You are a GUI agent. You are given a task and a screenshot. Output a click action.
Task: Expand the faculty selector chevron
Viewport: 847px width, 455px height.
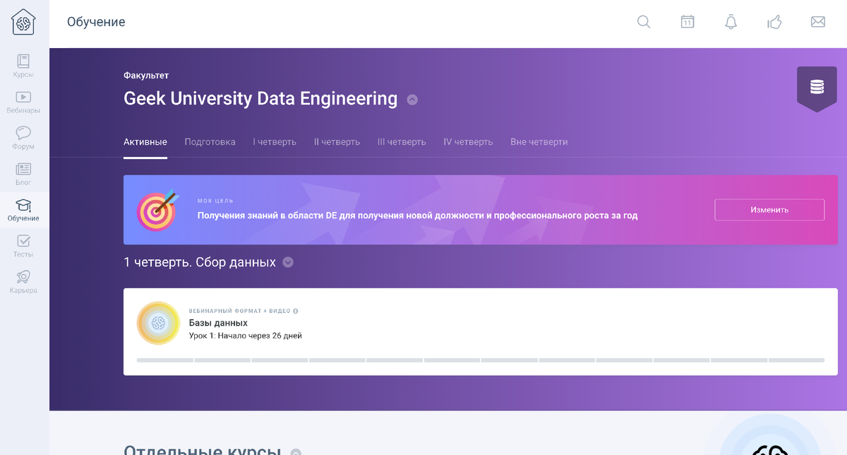[412, 100]
